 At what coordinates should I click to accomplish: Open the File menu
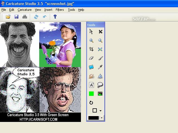4,10
